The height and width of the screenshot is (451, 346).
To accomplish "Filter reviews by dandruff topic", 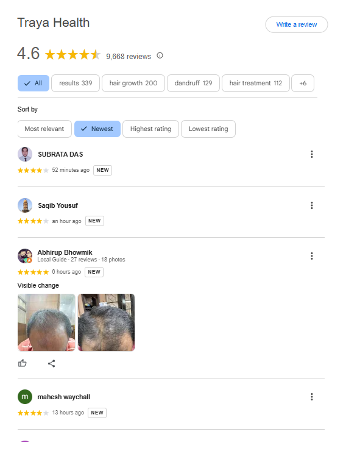I will pos(193,83).
